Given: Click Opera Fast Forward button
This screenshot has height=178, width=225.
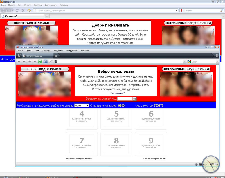Looking at the screenshot, I should 35,62.
